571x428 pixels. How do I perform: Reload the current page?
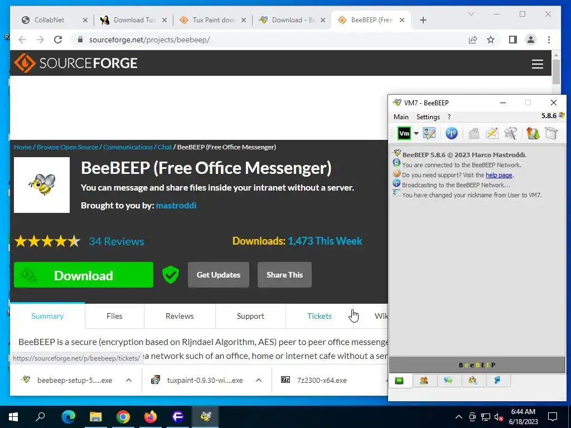coord(58,40)
